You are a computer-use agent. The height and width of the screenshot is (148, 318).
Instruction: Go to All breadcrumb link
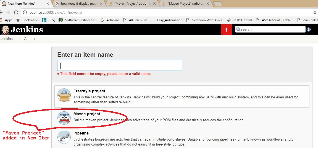pyautogui.click(x=26, y=39)
